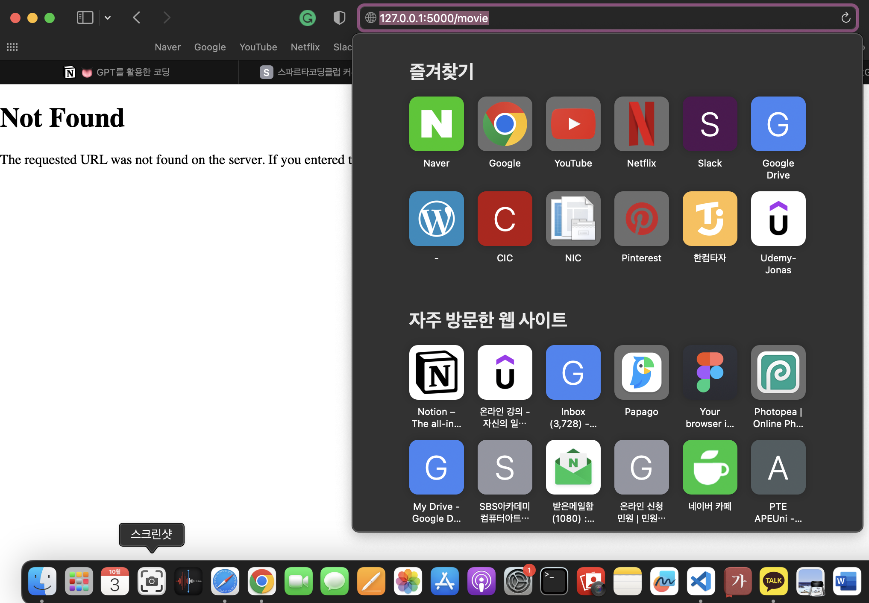Open Finder from the Dock
This screenshot has height=603, width=869.
[x=42, y=581]
